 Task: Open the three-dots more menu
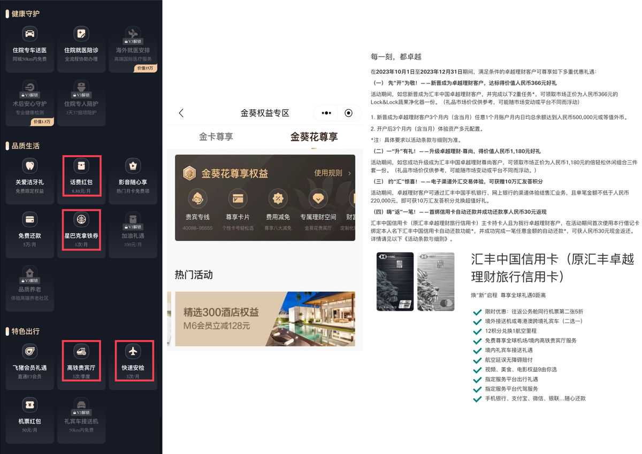click(326, 113)
